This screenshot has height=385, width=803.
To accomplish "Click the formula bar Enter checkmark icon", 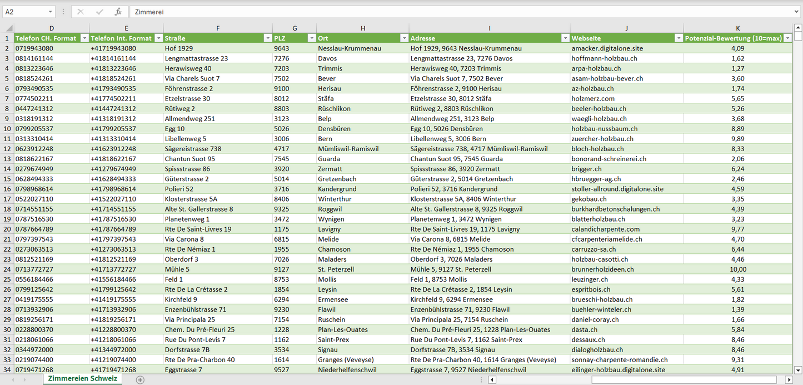I will [x=99, y=12].
